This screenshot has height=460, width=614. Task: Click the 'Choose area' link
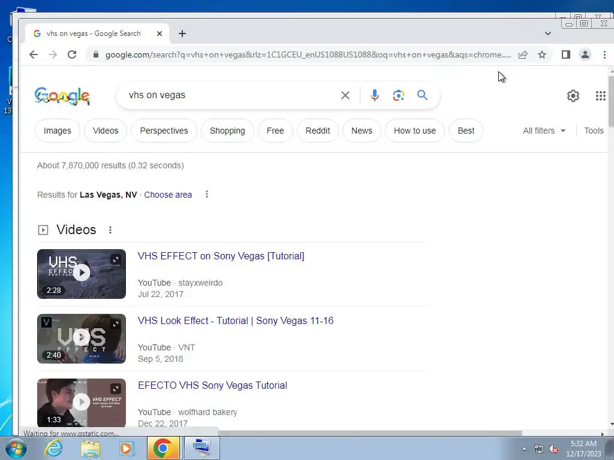(168, 195)
